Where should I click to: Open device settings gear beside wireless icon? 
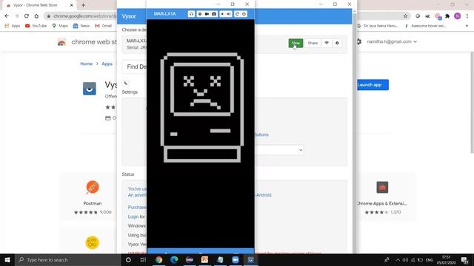[337, 43]
